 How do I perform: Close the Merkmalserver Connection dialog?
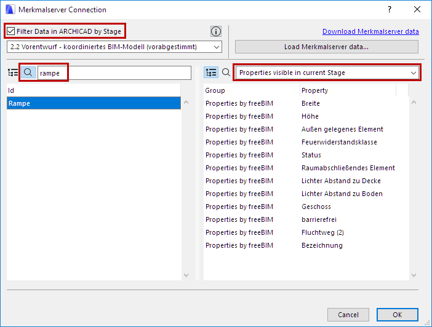418,10
